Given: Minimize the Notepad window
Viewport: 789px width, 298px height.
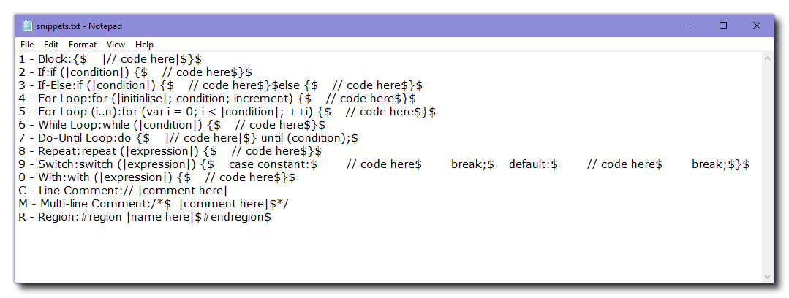Looking at the screenshot, I should [690, 26].
